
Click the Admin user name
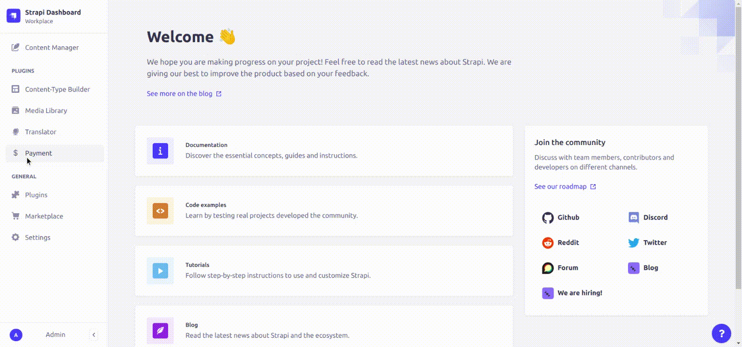(x=56, y=334)
